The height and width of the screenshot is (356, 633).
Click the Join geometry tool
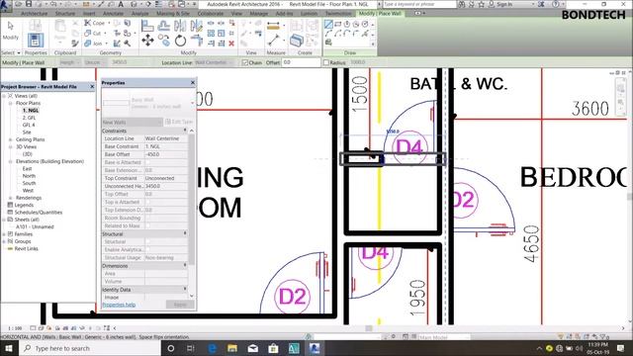(x=95, y=44)
